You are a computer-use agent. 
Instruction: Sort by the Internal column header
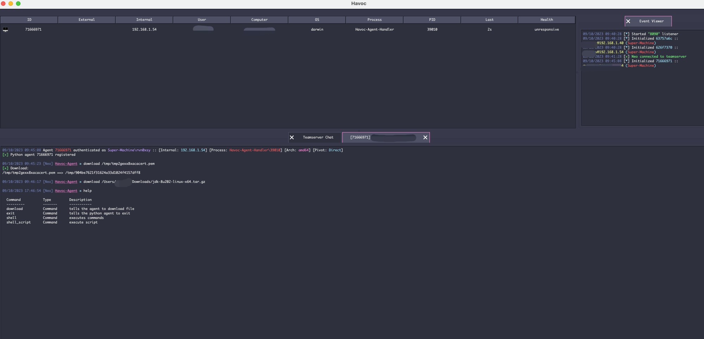(x=144, y=20)
